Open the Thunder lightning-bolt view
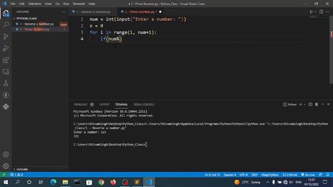The width and height of the screenshot is (333, 187). 6,95
